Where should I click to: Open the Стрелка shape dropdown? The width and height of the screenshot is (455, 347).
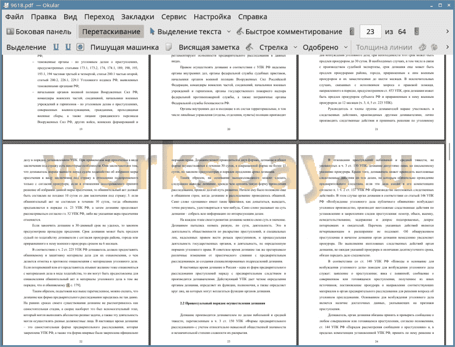coord(295,47)
